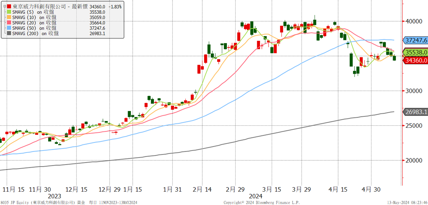Click the 2月 14 date label
Viewport: 428px width, 205px height.
[x=203, y=189]
